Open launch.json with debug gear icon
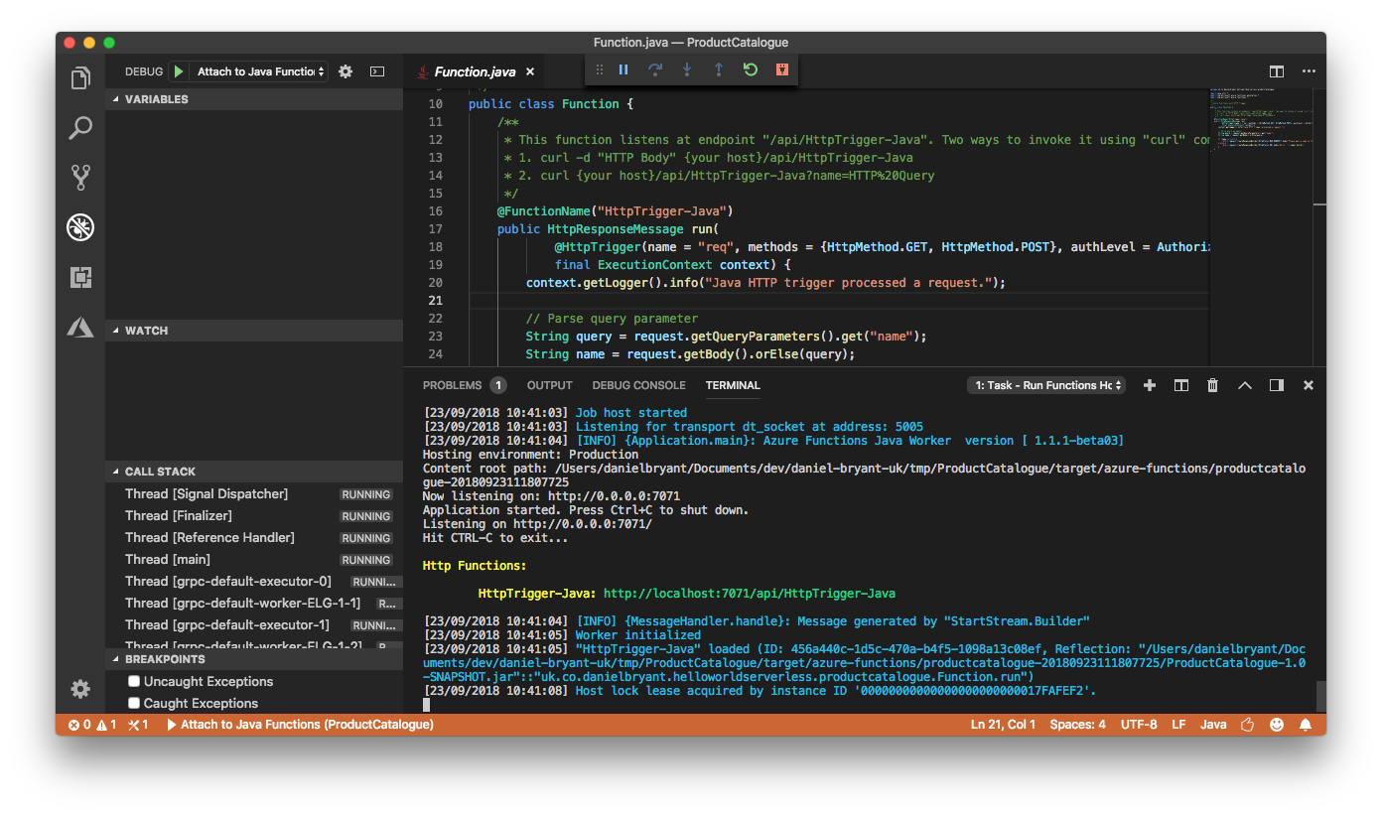Screen dimensions: 1382x815 point(345,71)
